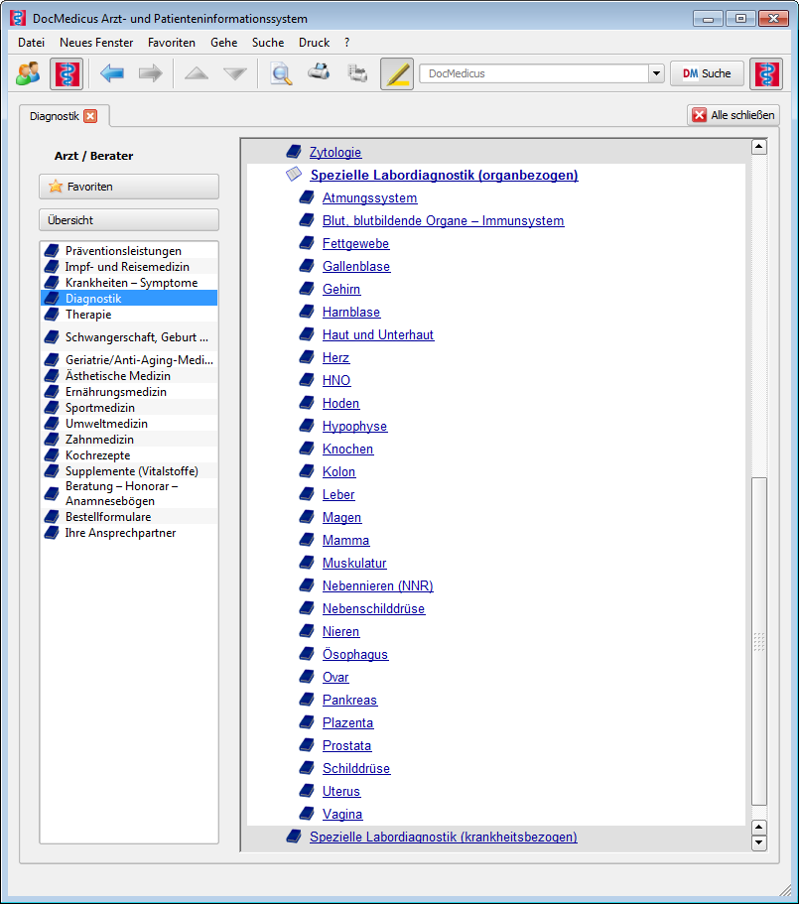Image resolution: width=799 pixels, height=904 pixels.
Task: Click the fax/print-all icon
Action: coord(357,73)
